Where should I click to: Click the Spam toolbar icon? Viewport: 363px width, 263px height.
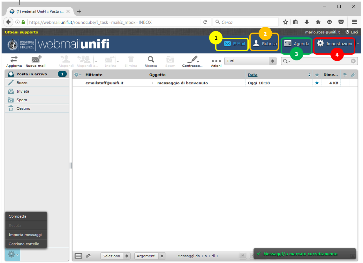tap(170, 59)
